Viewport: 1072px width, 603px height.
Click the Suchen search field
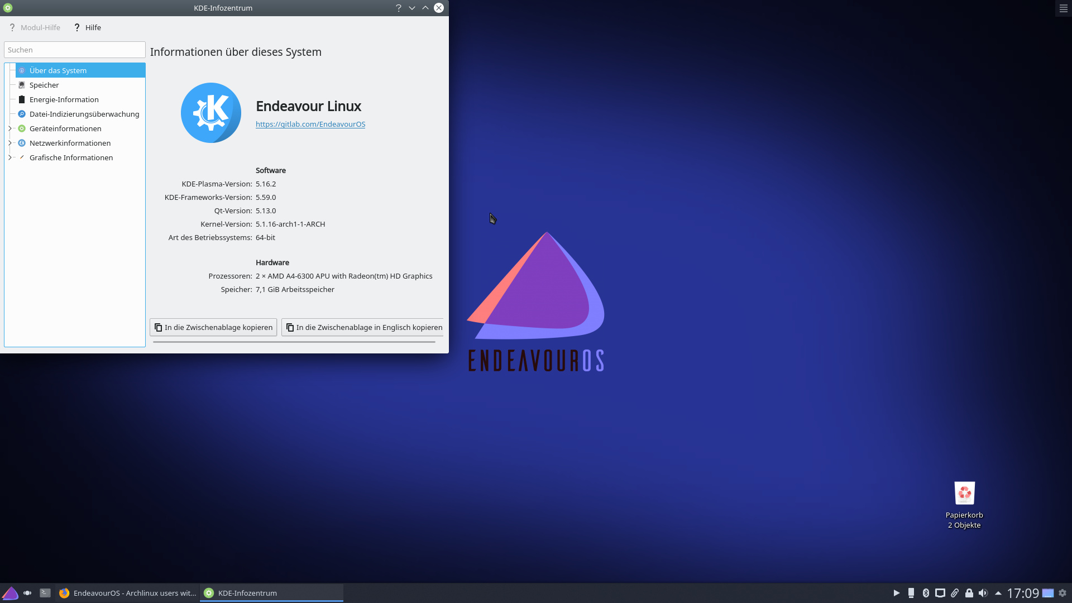click(x=75, y=50)
